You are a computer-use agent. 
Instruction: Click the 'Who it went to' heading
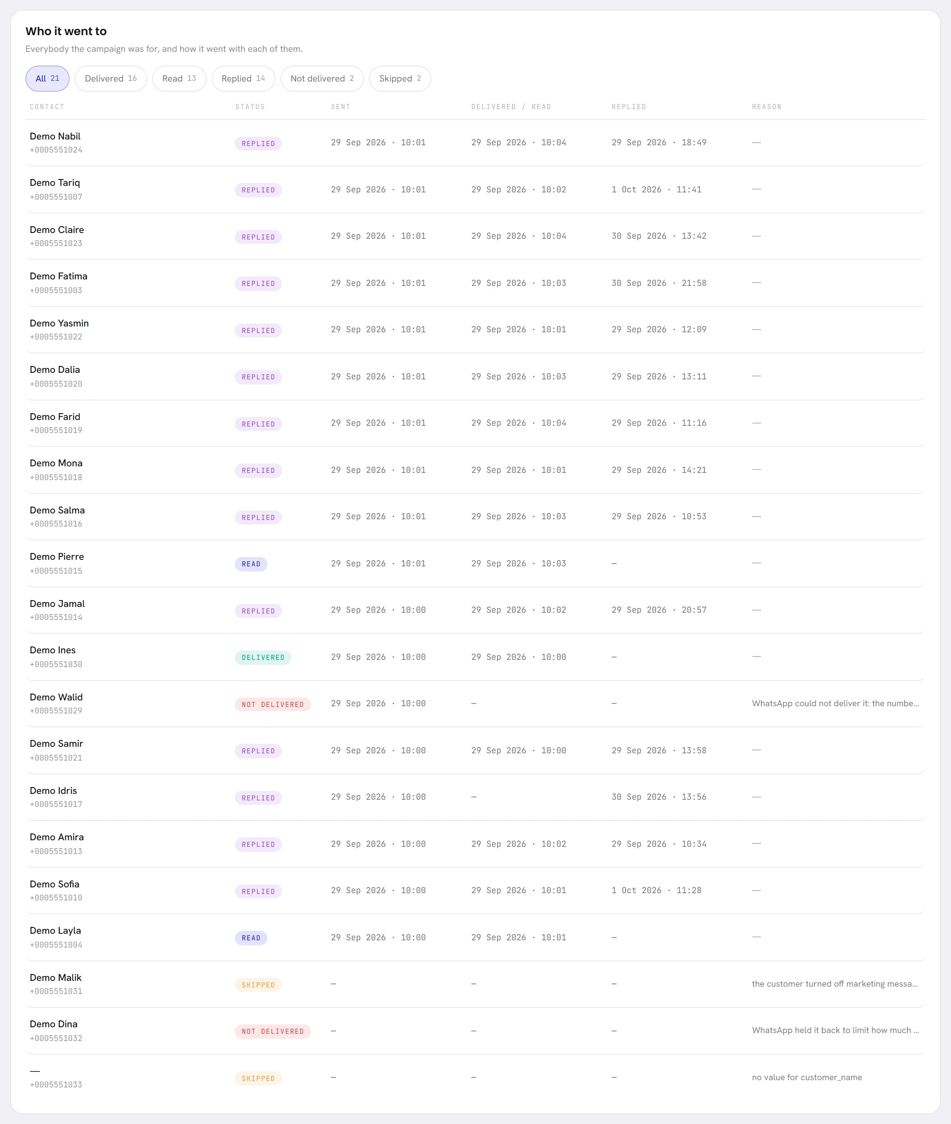pos(66,31)
